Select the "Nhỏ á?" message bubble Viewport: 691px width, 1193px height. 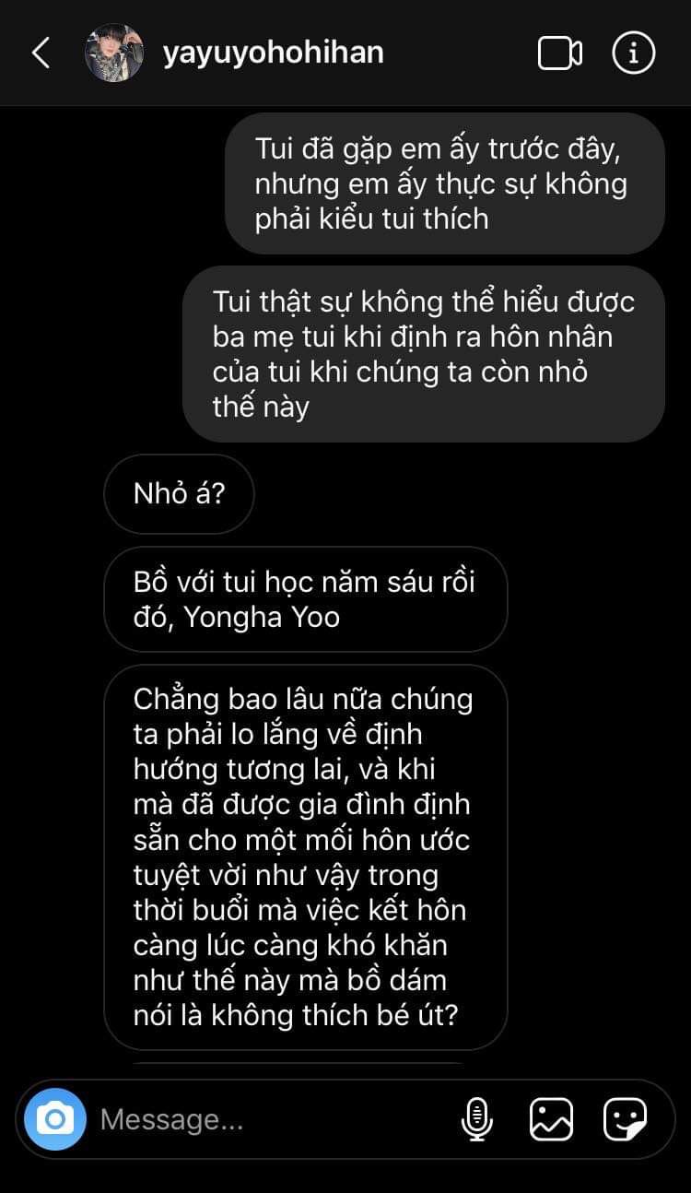[x=179, y=493]
